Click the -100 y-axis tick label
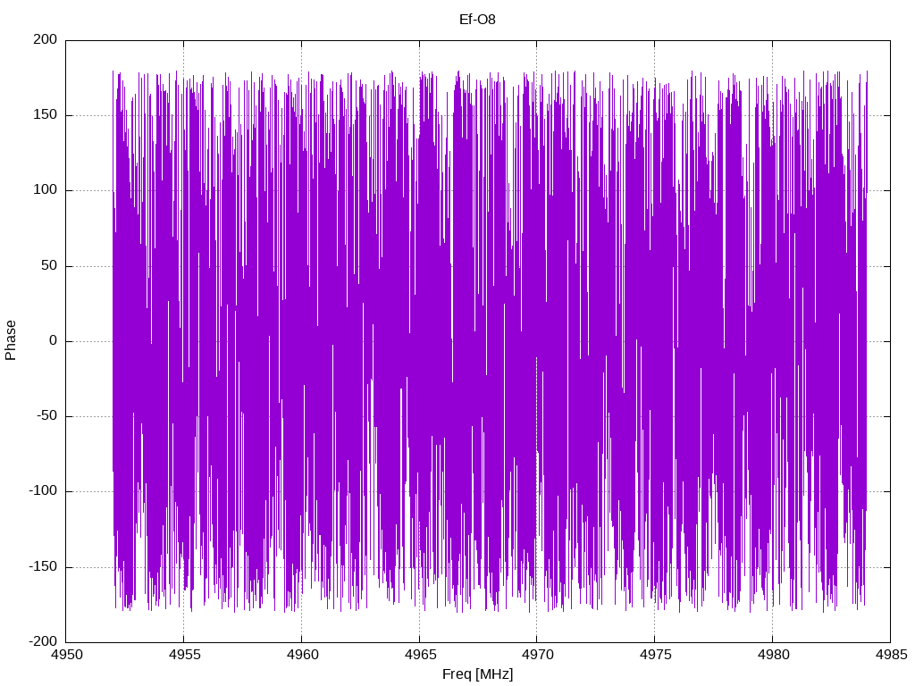This screenshot has width=915, height=686. [43, 490]
